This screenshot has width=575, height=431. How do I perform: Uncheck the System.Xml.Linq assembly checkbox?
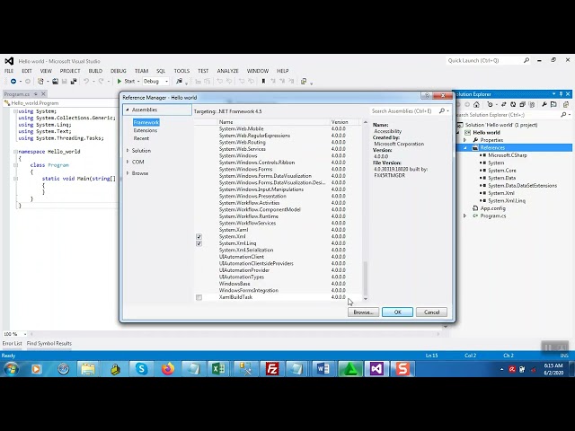click(x=199, y=243)
